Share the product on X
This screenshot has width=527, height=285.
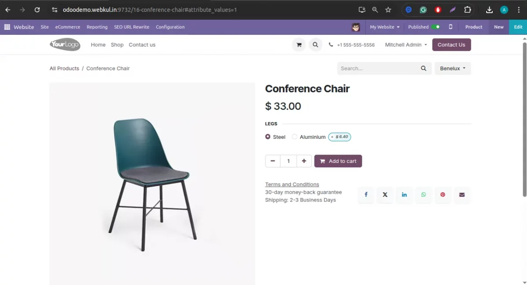[x=385, y=195]
